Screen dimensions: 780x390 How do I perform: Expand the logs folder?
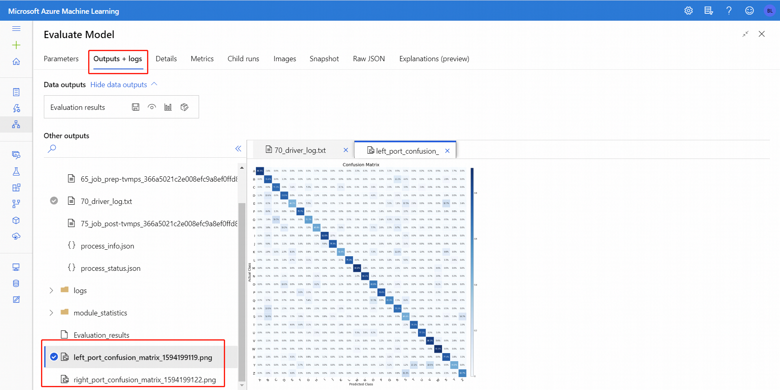tap(51, 290)
